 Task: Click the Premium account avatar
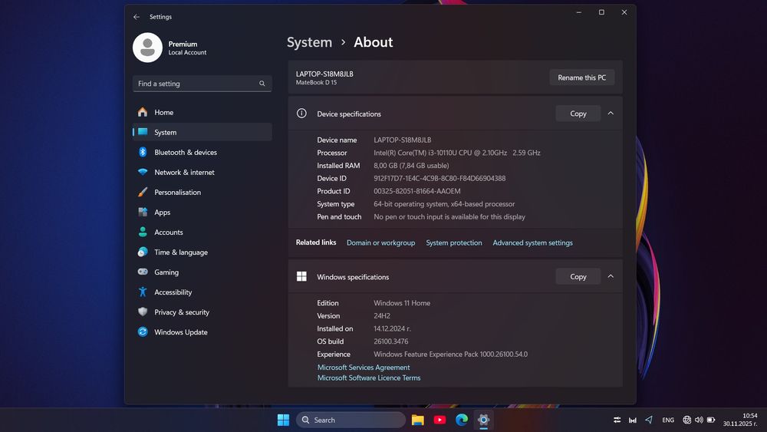pos(147,48)
